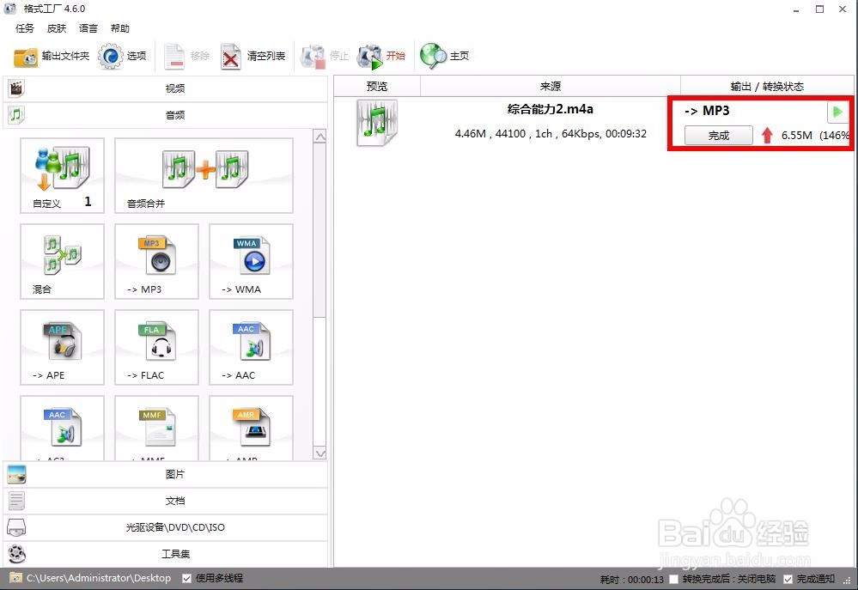The width and height of the screenshot is (858, 590).
Task: Play the converted MP3 with green arrow
Action: tap(837, 112)
